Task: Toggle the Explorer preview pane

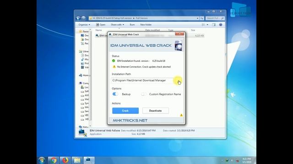Action: click(x=214, y=25)
